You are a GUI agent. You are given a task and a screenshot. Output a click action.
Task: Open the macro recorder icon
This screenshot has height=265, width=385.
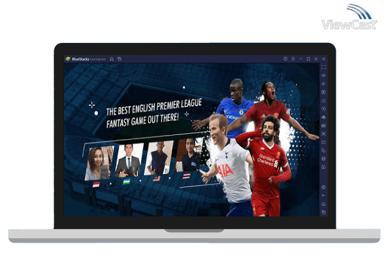(x=324, y=125)
